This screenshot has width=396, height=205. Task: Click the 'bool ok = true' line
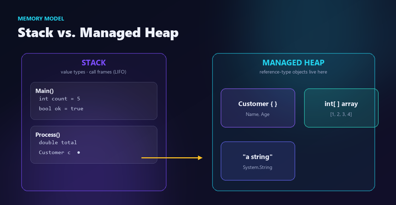click(x=61, y=109)
